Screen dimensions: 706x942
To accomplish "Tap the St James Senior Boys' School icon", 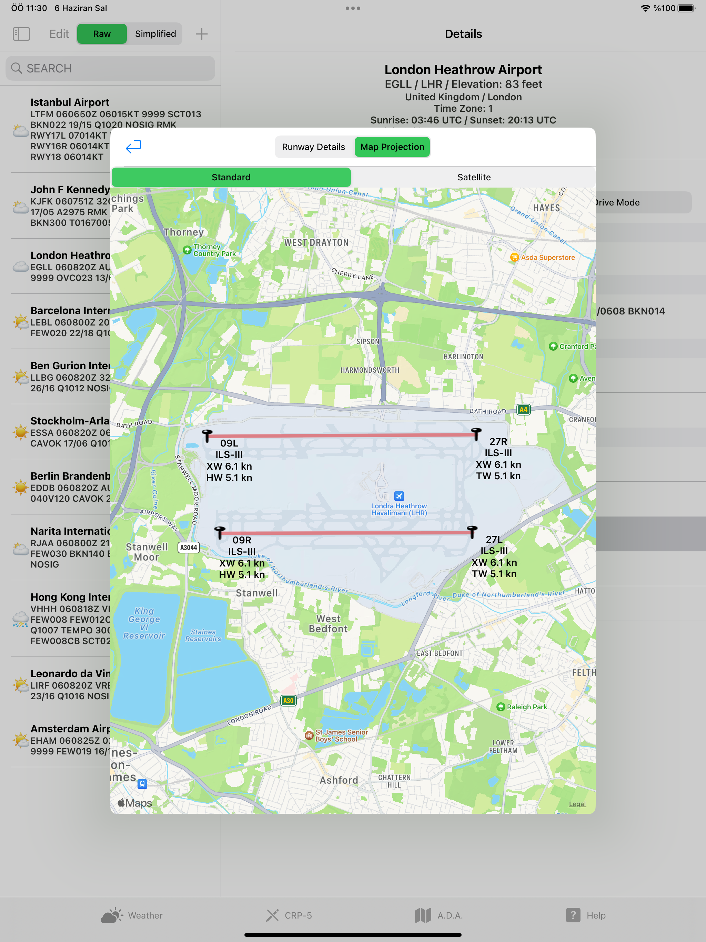I will [309, 735].
